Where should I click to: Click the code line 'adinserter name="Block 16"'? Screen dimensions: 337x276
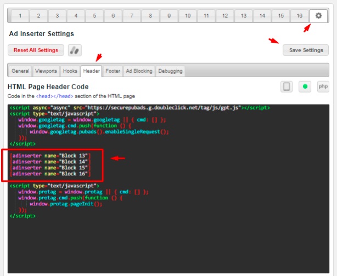tap(50, 174)
